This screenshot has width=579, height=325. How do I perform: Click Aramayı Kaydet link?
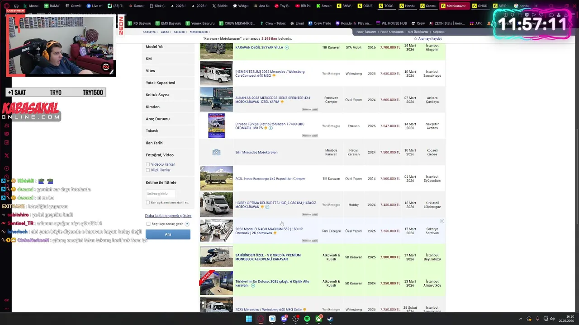click(x=430, y=39)
